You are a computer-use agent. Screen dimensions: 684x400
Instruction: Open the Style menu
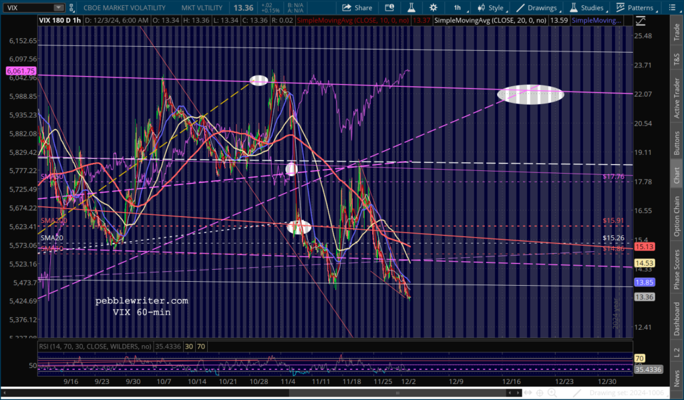point(492,7)
